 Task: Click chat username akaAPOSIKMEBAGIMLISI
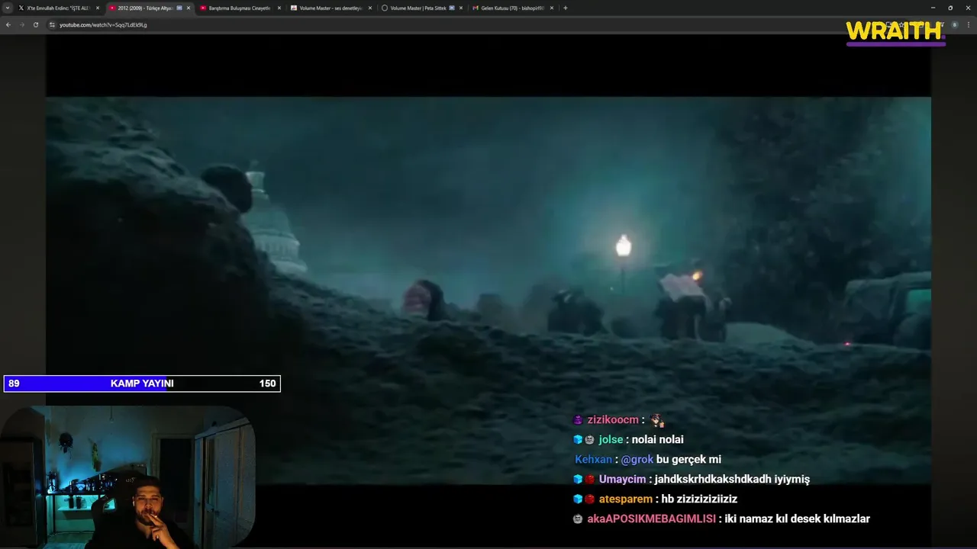651,518
